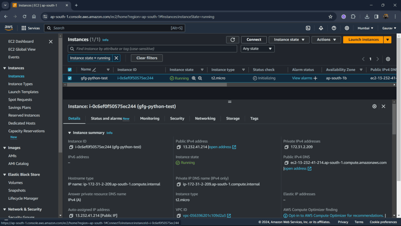Open the 'Any state' filter dropdown
The width and height of the screenshot is (401, 226).
257,49
